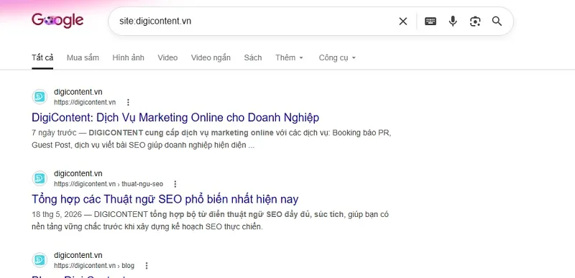The width and height of the screenshot is (575, 278).
Task: Open the on-screen keyboard input tool
Action: tap(431, 22)
